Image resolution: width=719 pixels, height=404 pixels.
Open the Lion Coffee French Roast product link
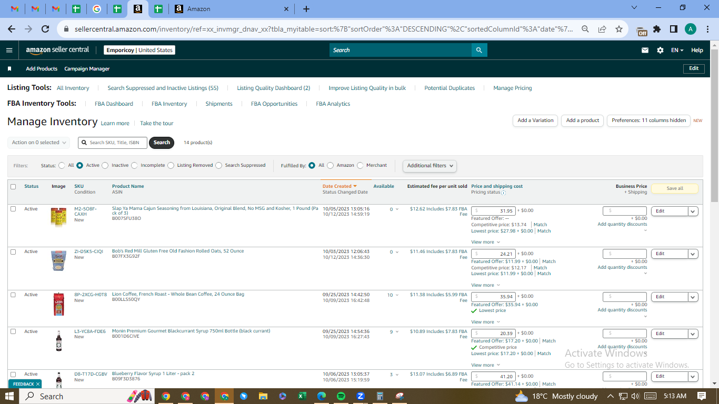coord(178,294)
